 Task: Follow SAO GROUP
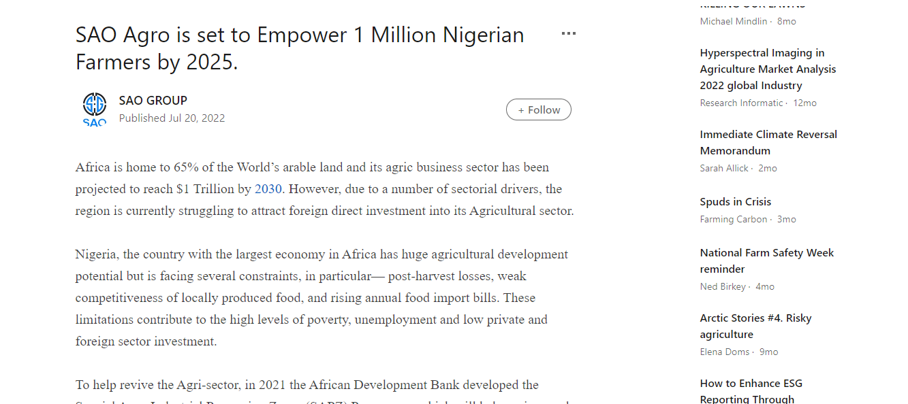tap(539, 110)
